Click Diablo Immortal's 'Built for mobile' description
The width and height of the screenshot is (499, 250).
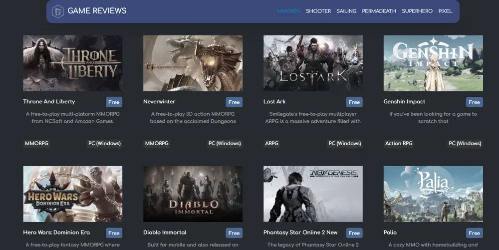pyautogui.click(x=193, y=245)
